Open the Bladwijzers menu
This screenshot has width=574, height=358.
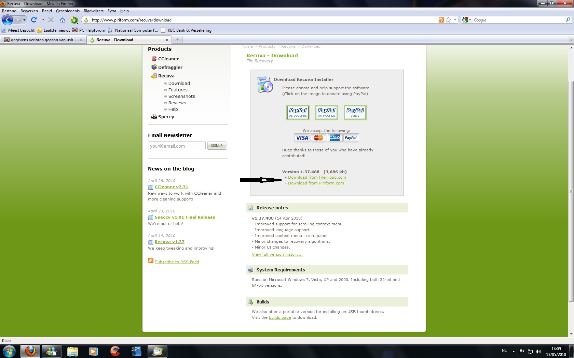pyautogui.click(x=94, y=11)
